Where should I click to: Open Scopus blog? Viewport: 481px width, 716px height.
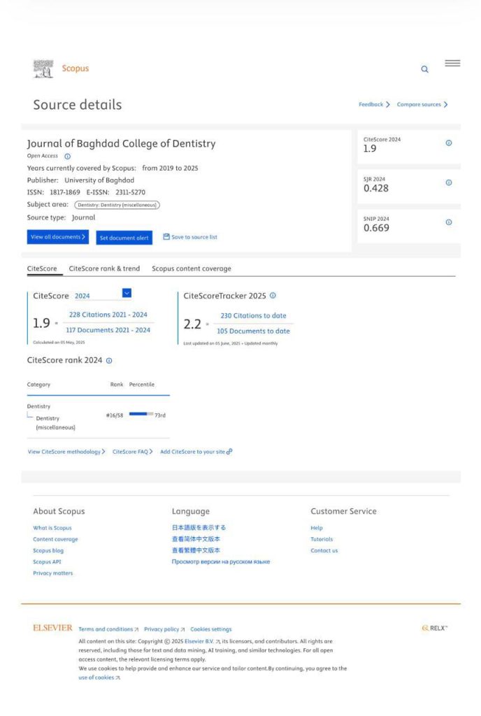tap(48, 551)
